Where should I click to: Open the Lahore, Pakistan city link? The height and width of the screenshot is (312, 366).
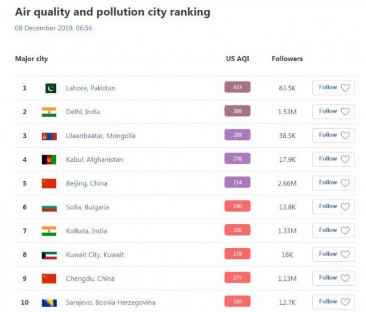pos(90,88)
